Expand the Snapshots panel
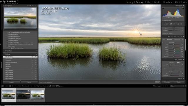Image resolution: width=188 pixels, height=106 pixels. pyautogui.click(x=4, y=51)
